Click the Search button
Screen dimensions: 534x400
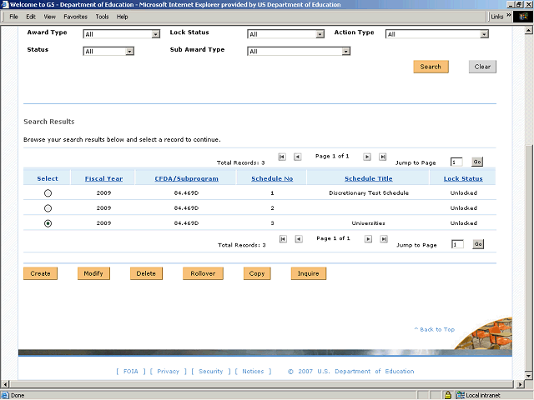tap(431, 67)
